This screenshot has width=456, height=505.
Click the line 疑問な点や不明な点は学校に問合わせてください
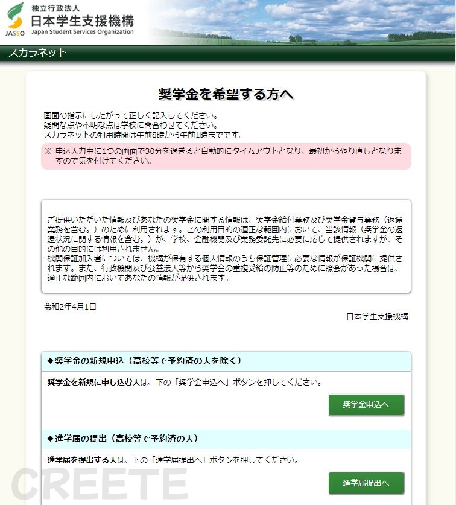click(x=131, y=125)
